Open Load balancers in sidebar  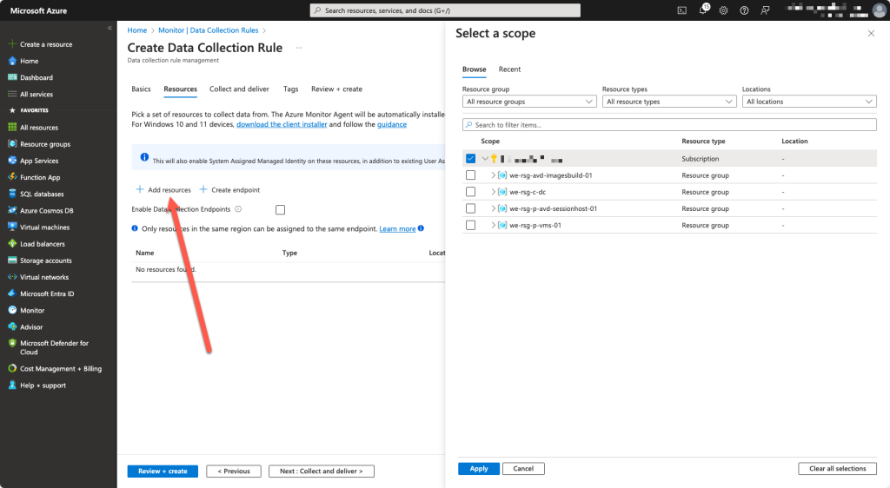42,244
